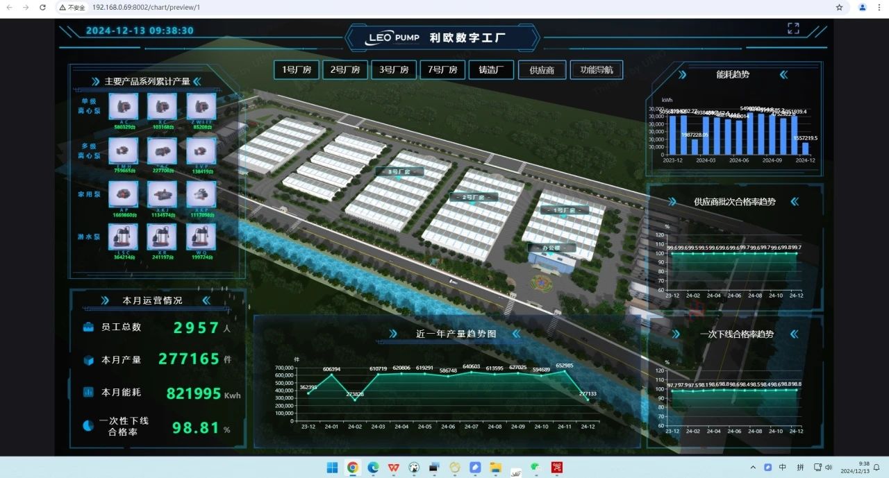
Task: Open the 供应商 tab
Action: click(x=542, y=70)
